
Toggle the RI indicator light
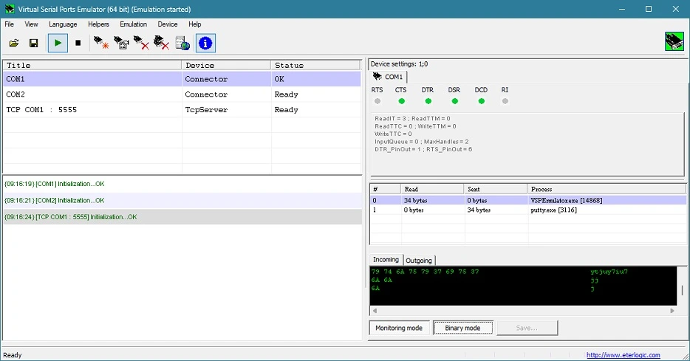coord(505,101)
